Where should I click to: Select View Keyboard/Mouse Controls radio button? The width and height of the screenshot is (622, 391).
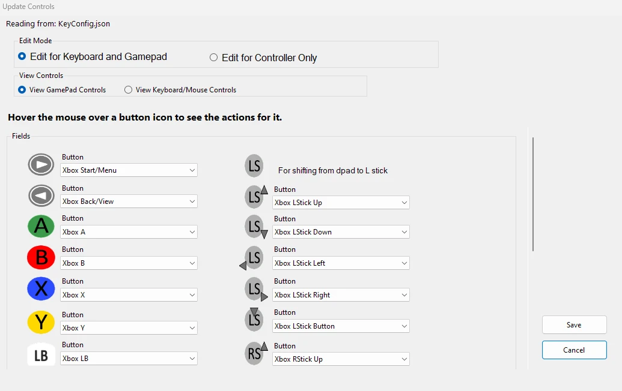[x=180, y=90]
